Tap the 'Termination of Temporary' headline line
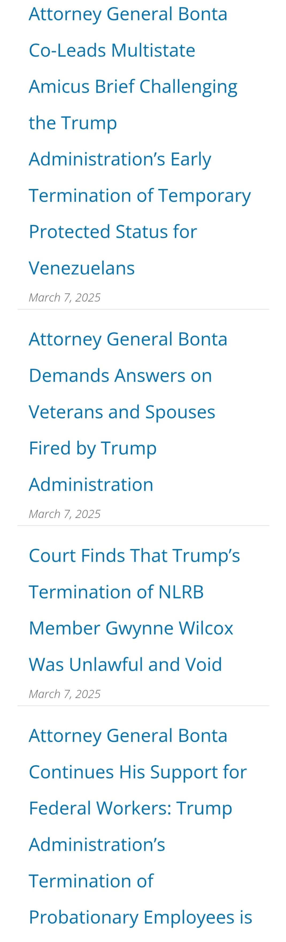The width and height of the screenshot is (286, 942). point(140,196)
